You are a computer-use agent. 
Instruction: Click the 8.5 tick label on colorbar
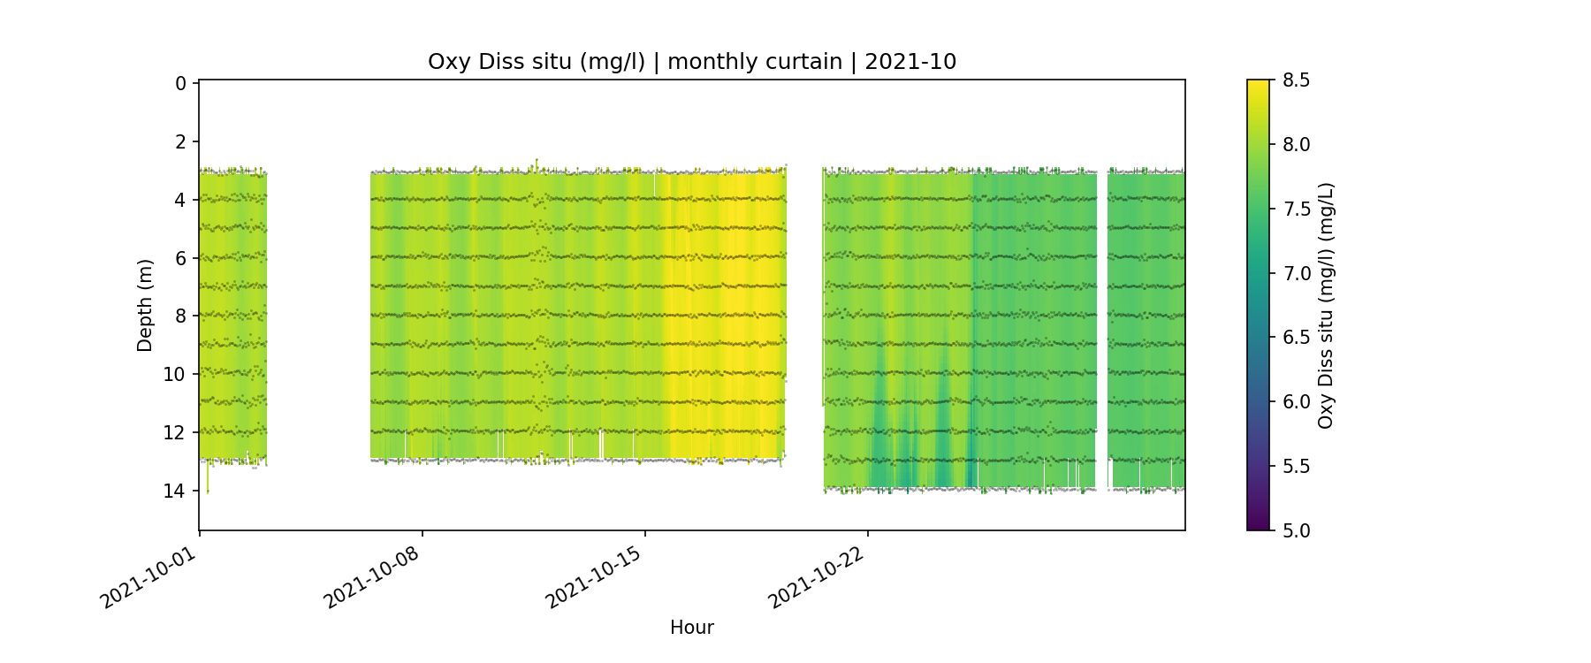[x=1296, y=80]
